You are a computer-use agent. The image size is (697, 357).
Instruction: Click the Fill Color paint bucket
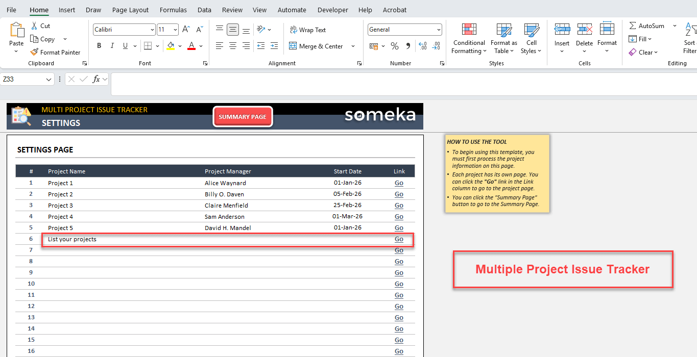coord(171,46)
